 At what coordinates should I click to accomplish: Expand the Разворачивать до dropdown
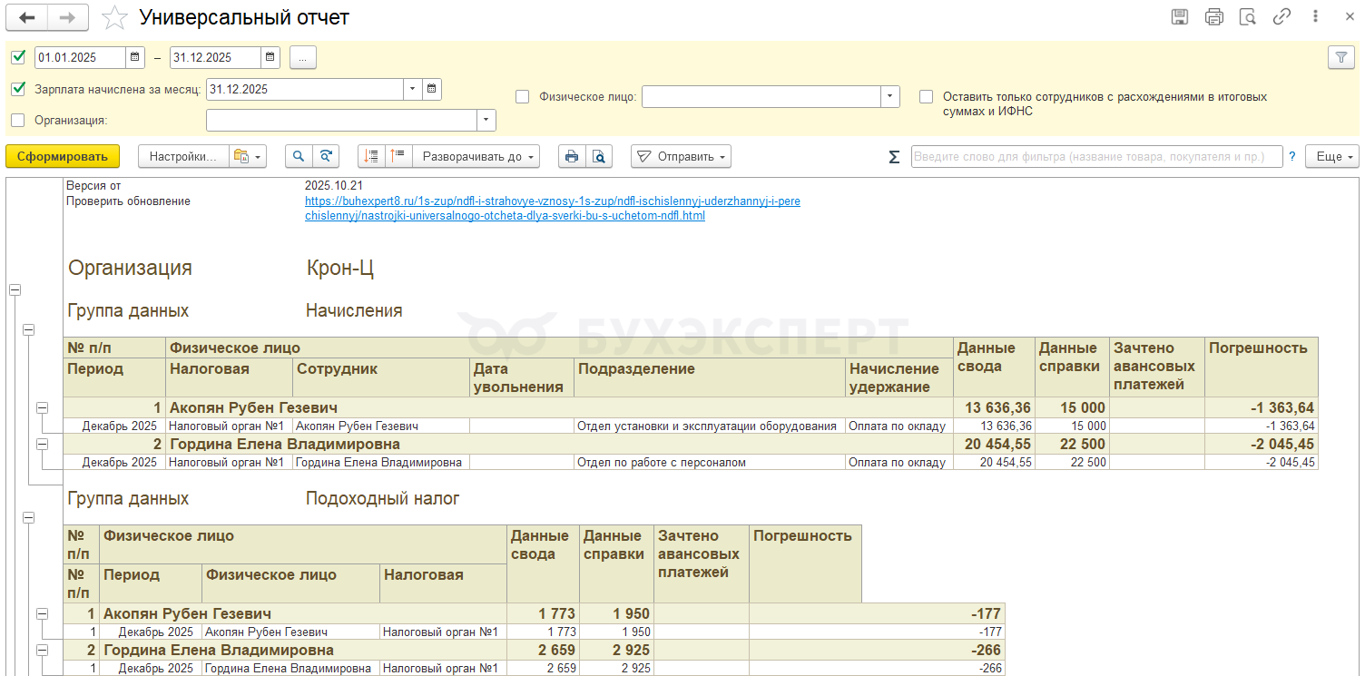476,157
